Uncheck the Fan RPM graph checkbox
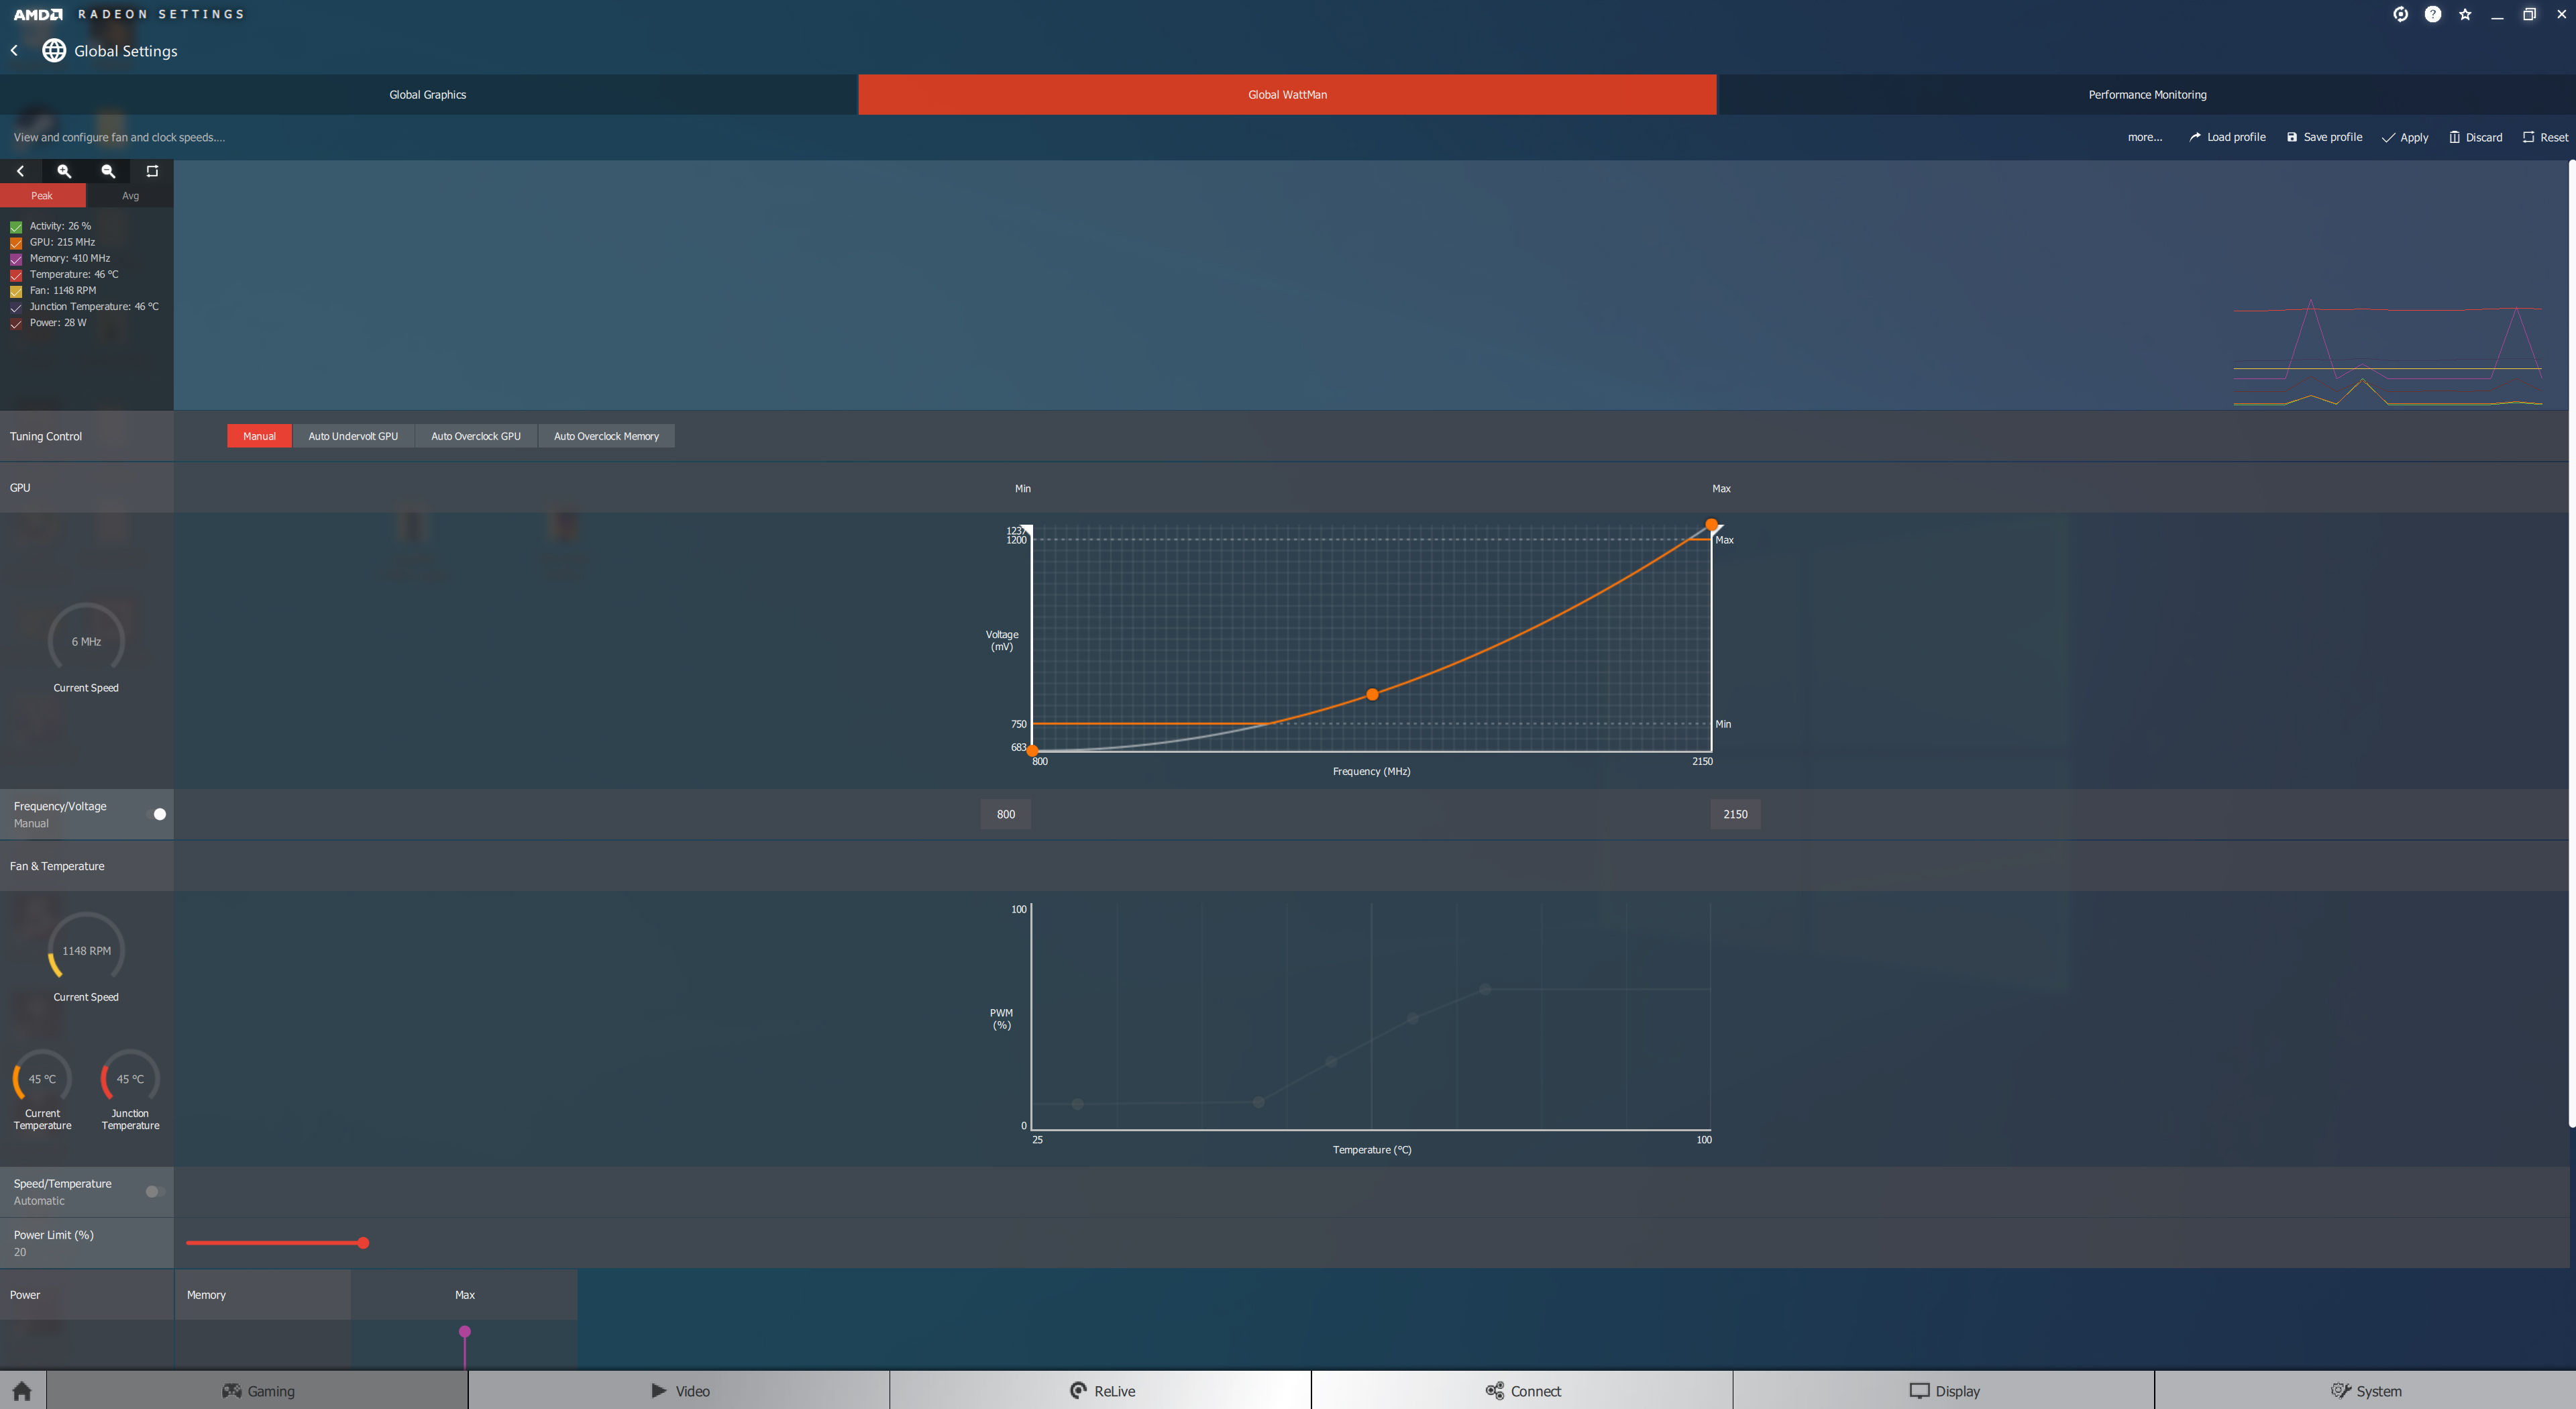Image resolution: width=2576 pixels, height=1409 pixels. (16, 291)
